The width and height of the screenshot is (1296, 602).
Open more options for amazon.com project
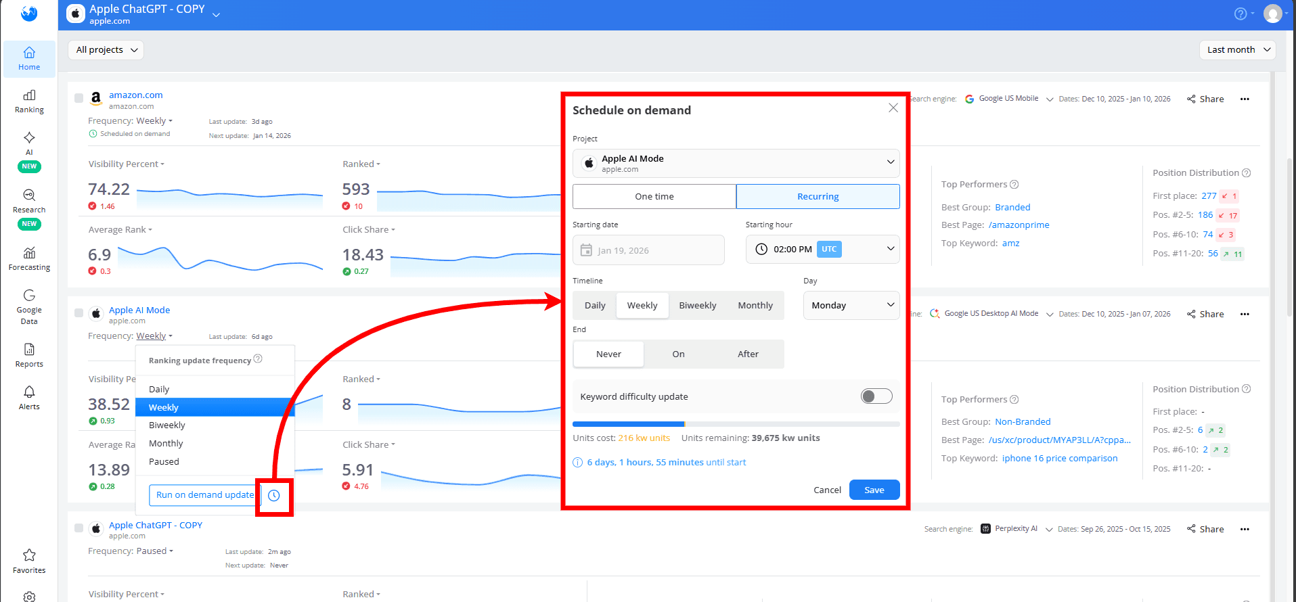pos(1245,99)
